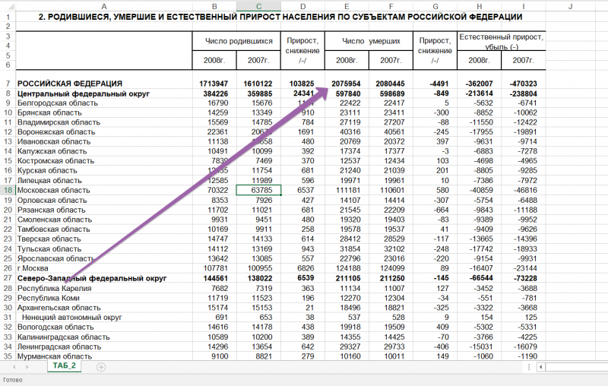Select row 27 header
Image resolution: width=608 pixels, height=386 pixels.
click(x=8, y=278)
